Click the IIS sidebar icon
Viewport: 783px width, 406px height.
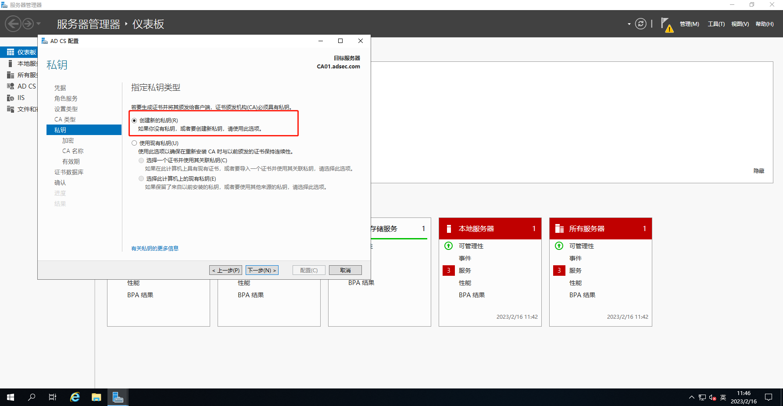tap(11, 98)
